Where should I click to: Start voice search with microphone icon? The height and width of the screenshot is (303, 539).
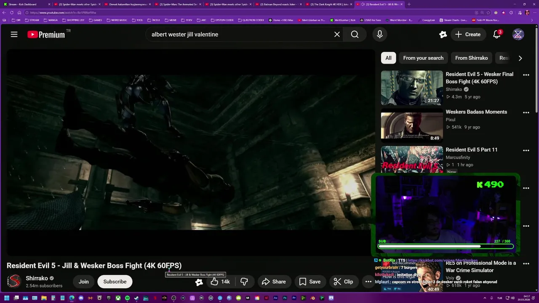click(380, 35)
